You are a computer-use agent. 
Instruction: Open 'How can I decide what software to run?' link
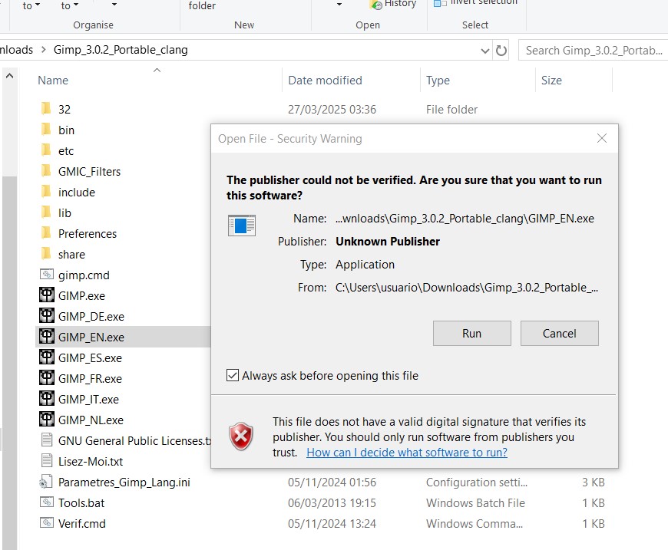coord(407,452)
